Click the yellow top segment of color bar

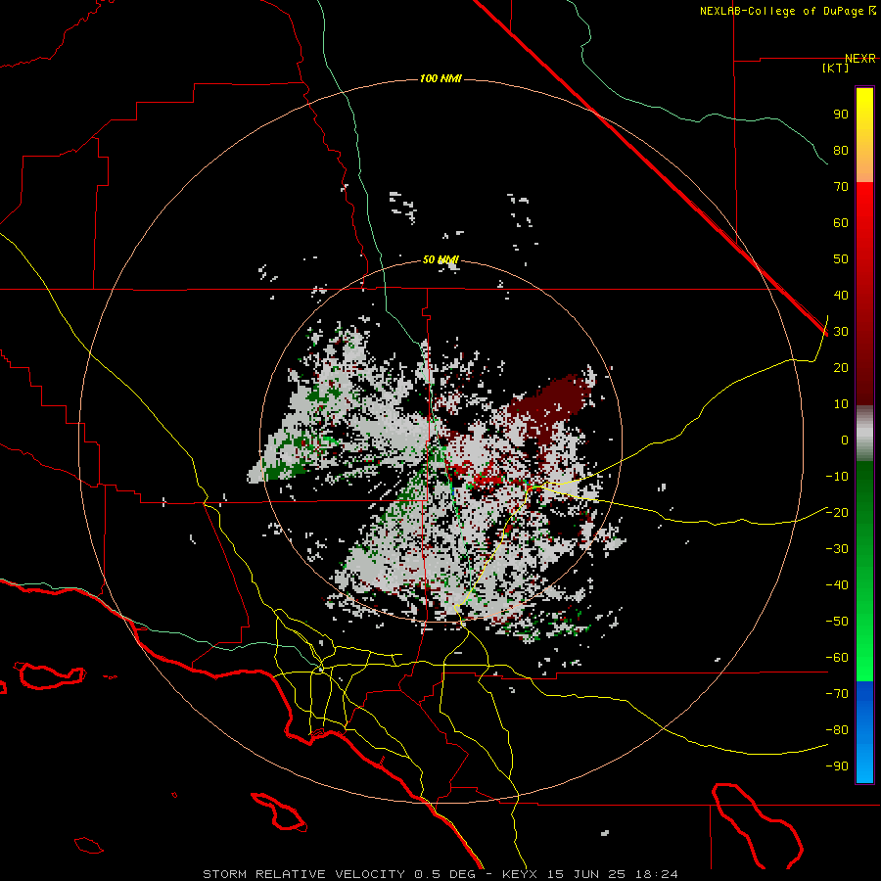(x=864, y=135)
